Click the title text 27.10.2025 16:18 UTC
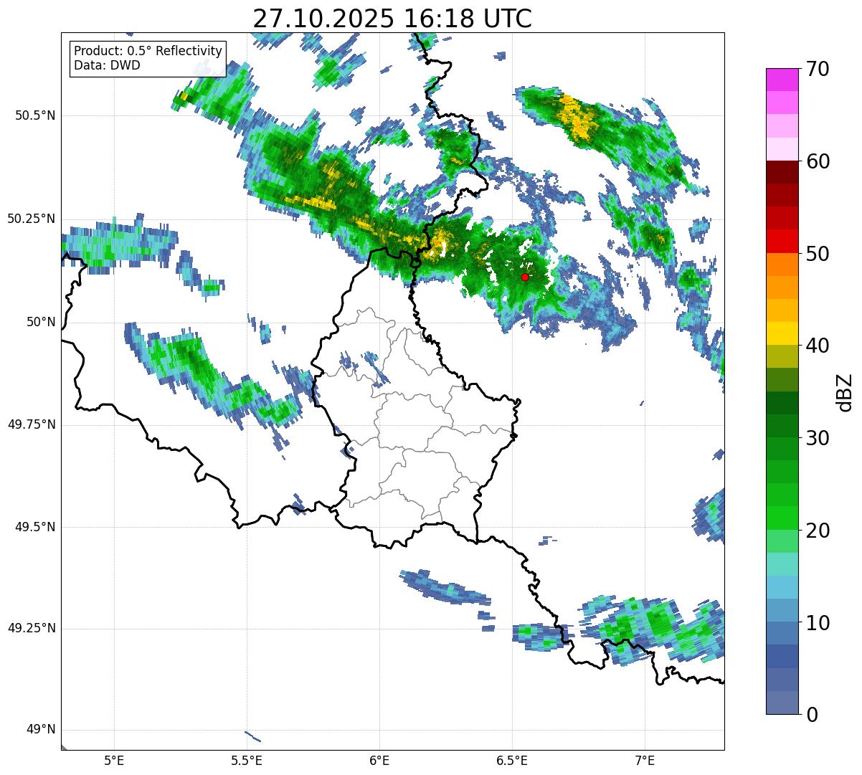 (392, 19)
